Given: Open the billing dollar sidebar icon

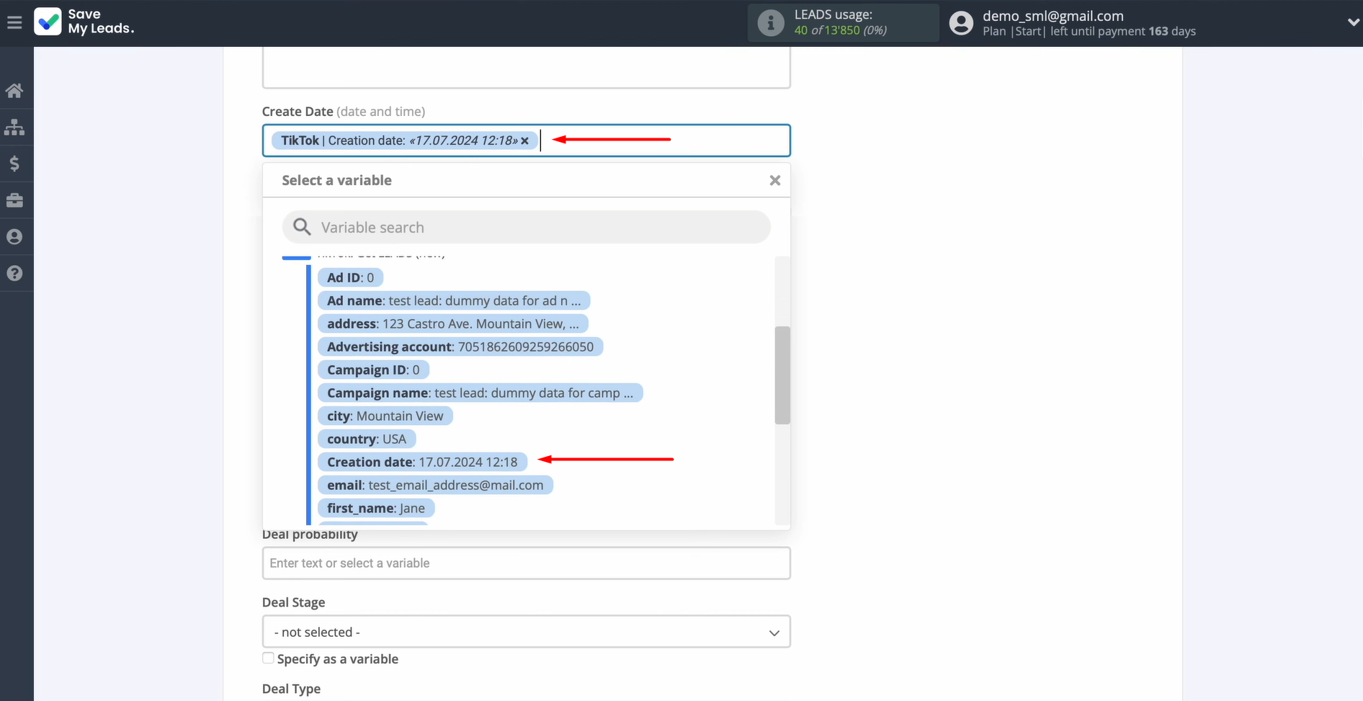Looking at the screenshot, I should click(x=14, y=164).
